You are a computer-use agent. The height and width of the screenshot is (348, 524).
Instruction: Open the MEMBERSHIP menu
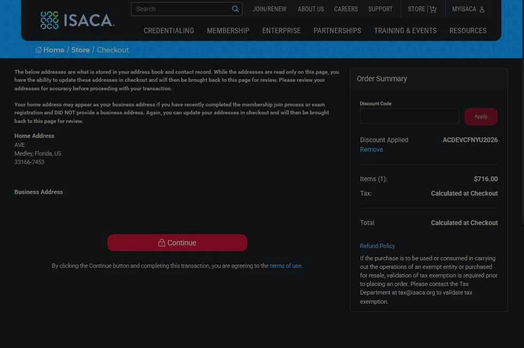coord(228,31)
